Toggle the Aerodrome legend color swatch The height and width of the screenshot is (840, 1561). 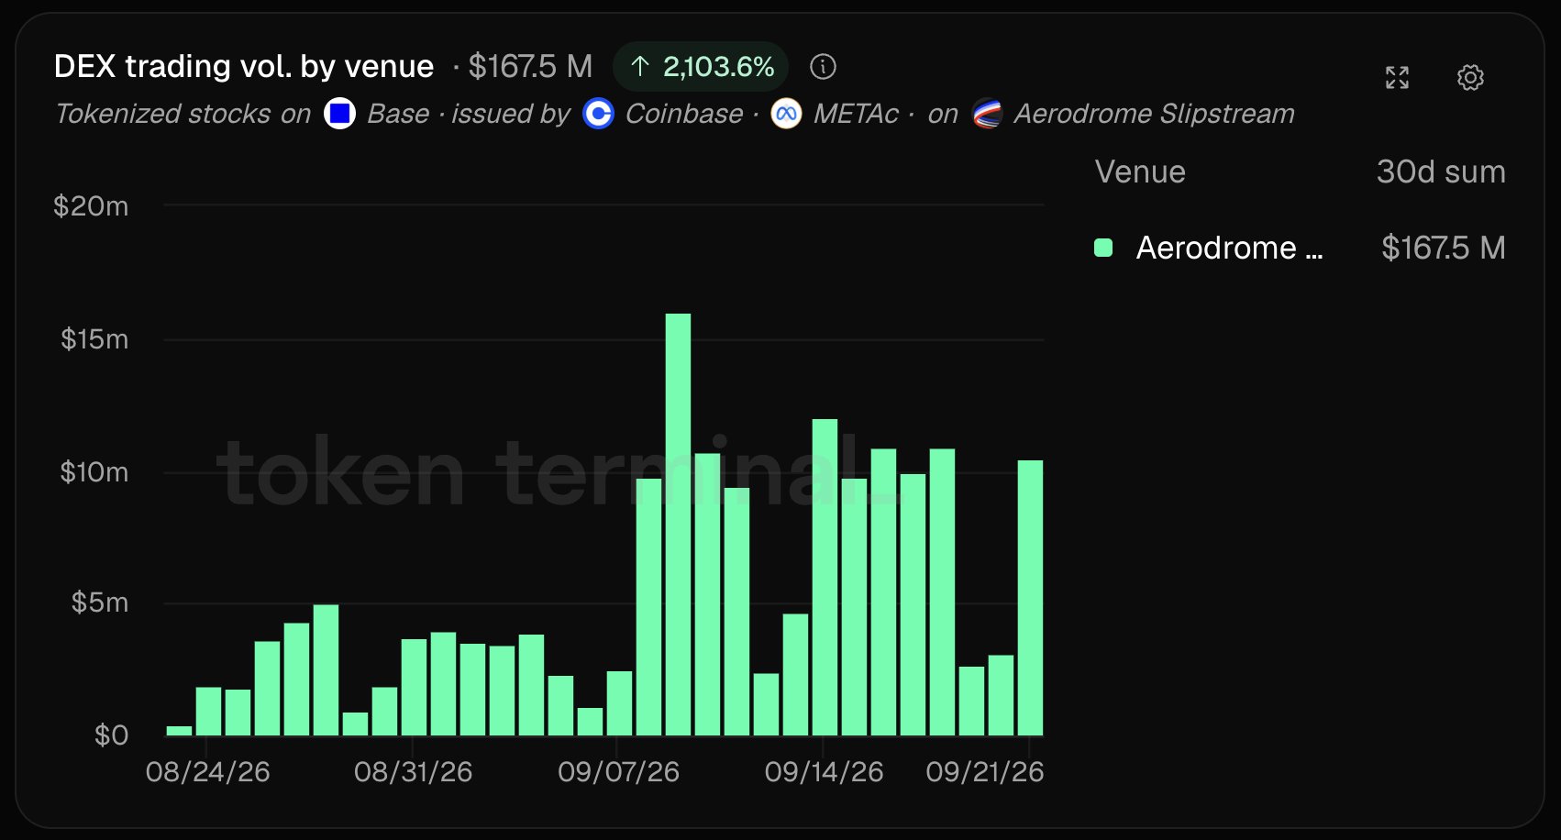point(1103,248)
